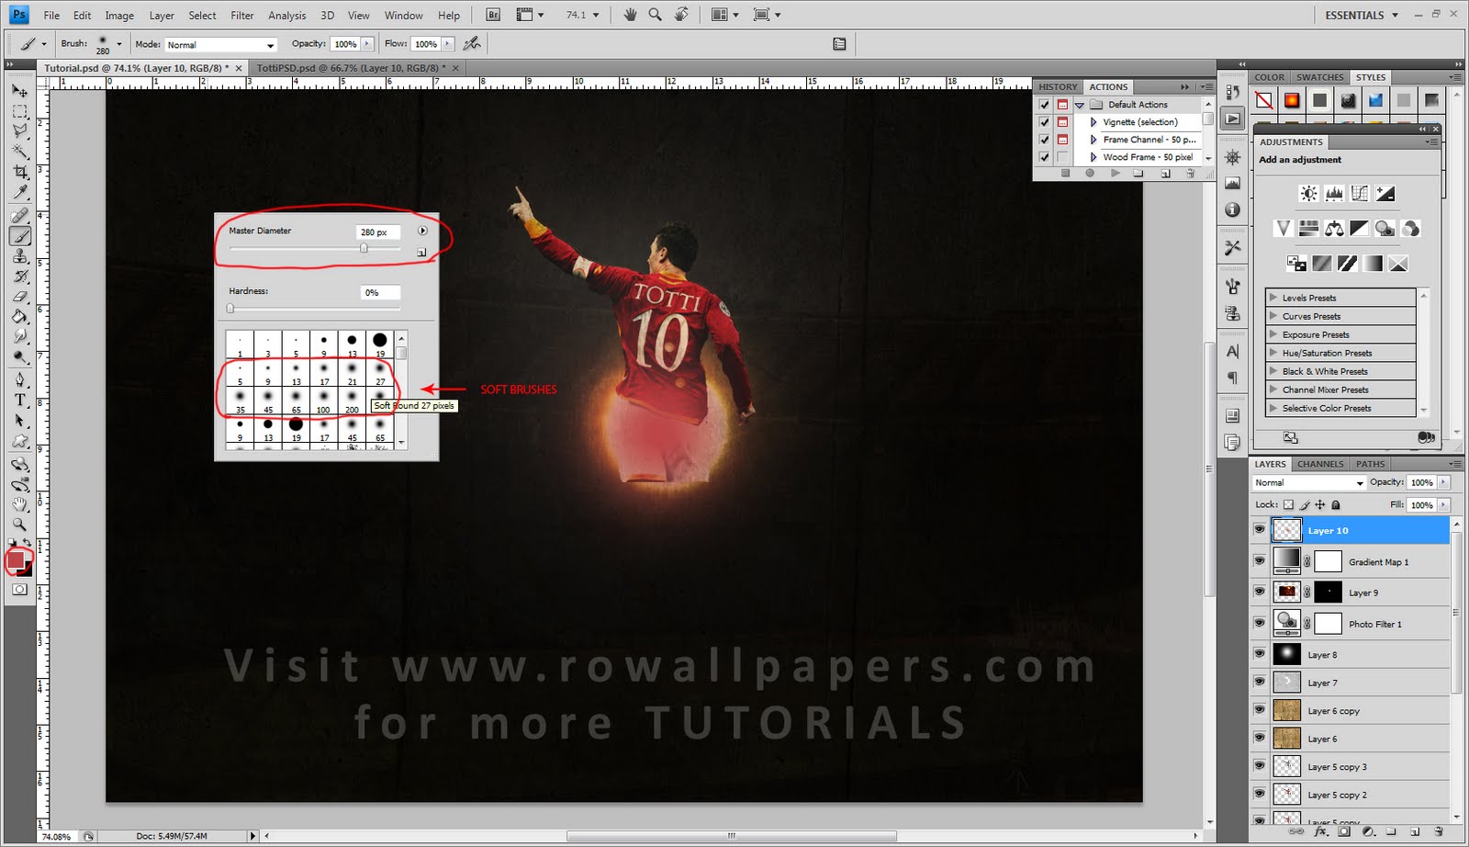This screenshot has height=847, width=1469.
Task: Click the Hardness slider handle
Action: point(230,309)
